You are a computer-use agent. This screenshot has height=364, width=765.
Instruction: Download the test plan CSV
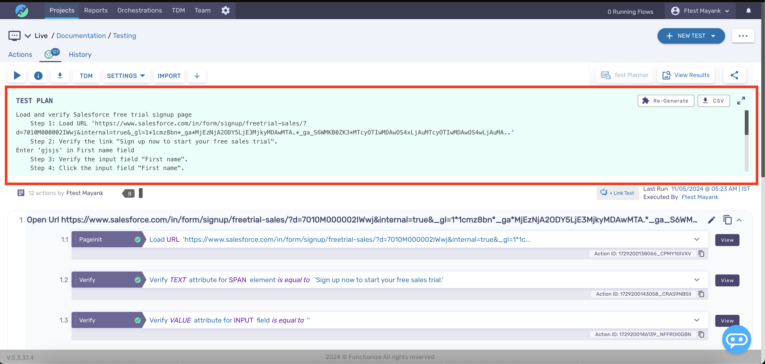tap(714, 101)
